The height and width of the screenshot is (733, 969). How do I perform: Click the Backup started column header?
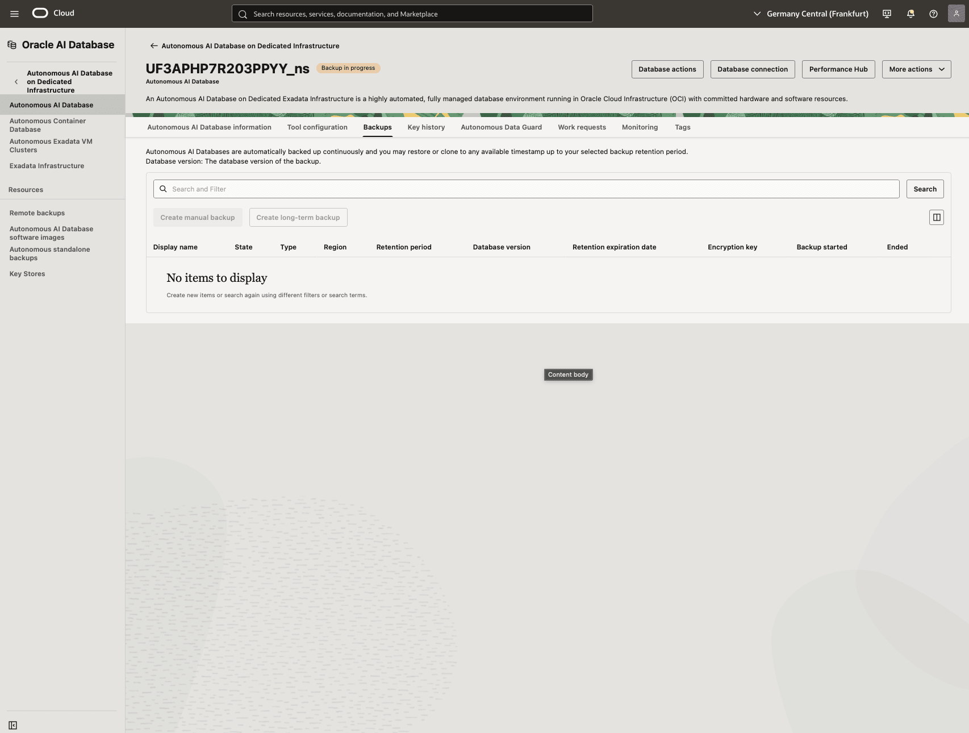coord(821,247)
